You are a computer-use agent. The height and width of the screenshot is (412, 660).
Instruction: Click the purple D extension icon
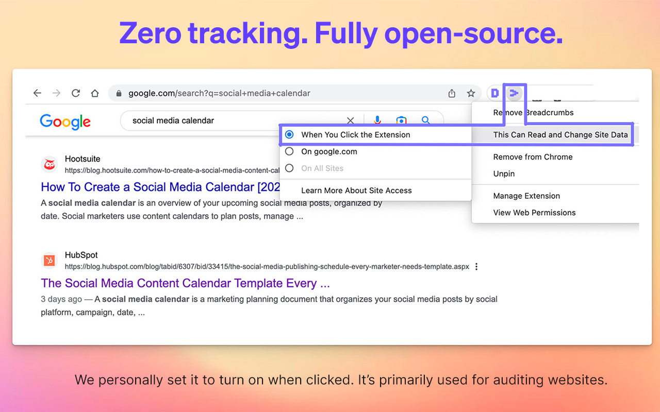(x=495, y=93)
